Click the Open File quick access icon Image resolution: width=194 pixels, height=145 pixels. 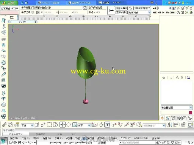click(15, 142)
